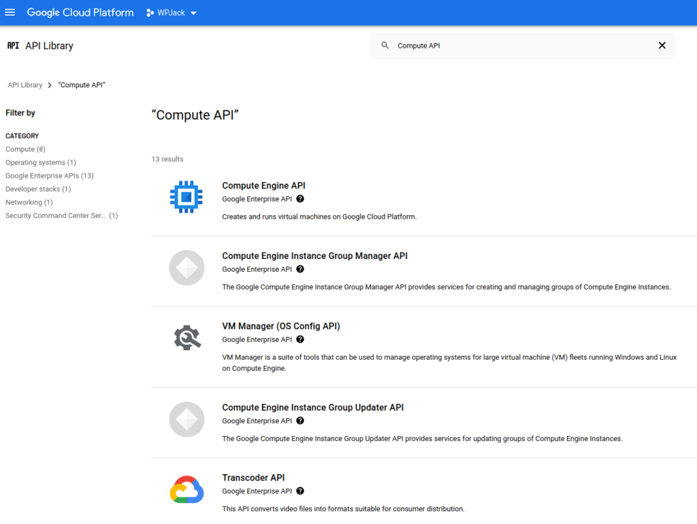The width and height of the screenshot is (697, 524).
Task: Click help icon next to Compute Engine API
Action: coord(300,199)
